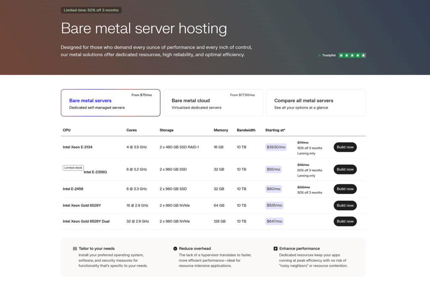
Task: Click the 64 GB memory cell
Action: pos(219,205)
